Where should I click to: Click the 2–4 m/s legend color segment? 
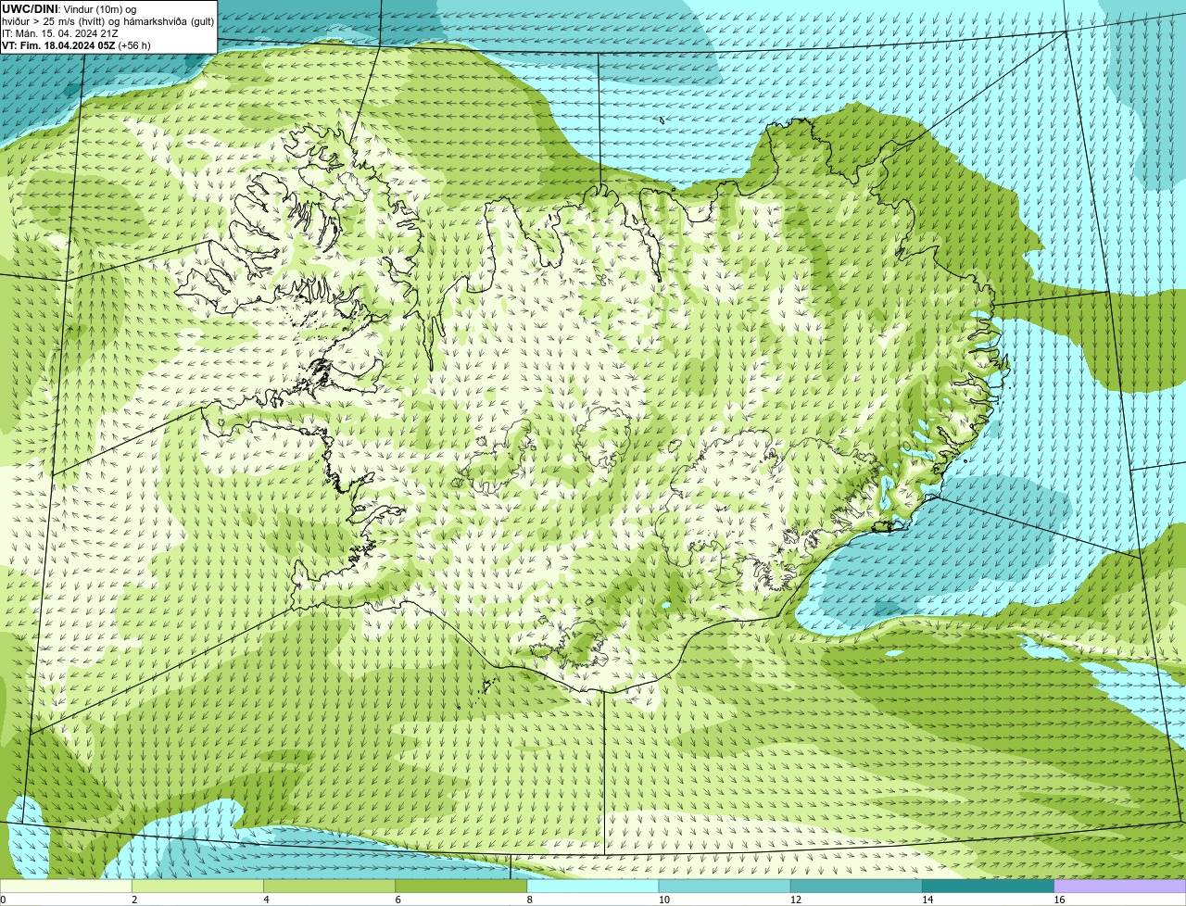click(197, 887)
